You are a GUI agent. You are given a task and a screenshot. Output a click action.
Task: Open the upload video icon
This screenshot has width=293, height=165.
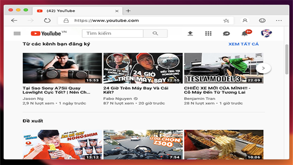[190, 33]
